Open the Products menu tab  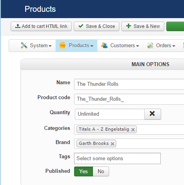(x=76, y=46)
